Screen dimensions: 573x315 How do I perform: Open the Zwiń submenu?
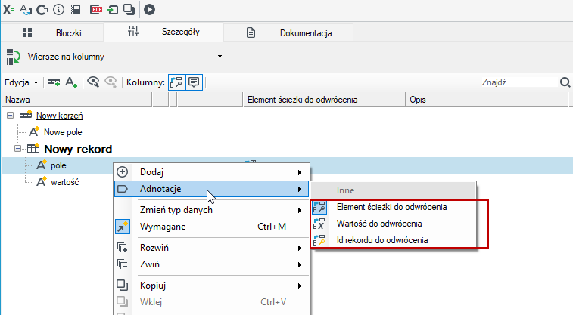point(212,264)
